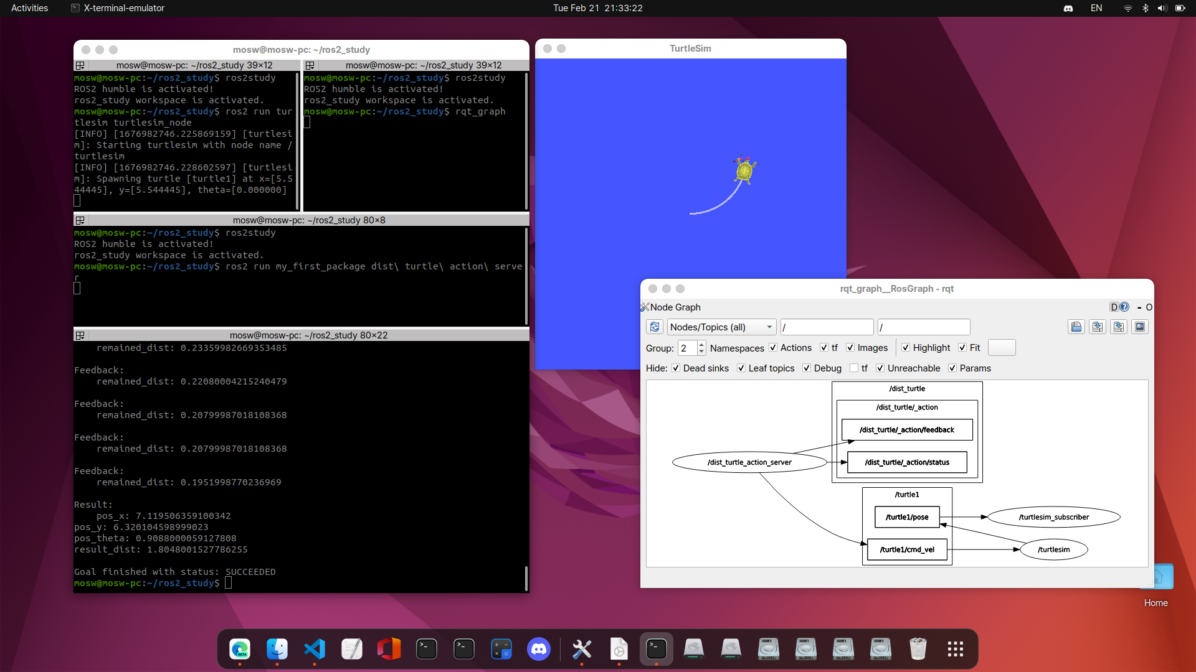Open Visual Studio Code from the dock
The height and width of the screenshot is (672, 1196).
(x=315, y=650)
